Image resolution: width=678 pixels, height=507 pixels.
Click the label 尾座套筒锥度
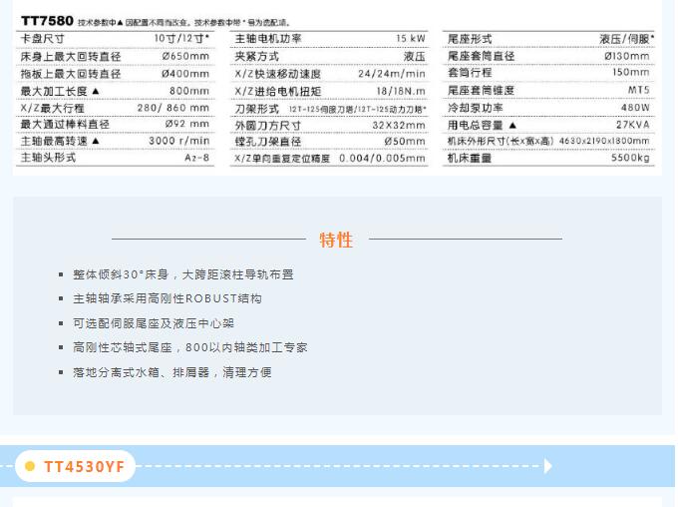481,90
